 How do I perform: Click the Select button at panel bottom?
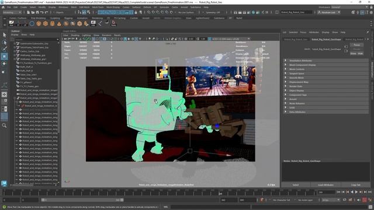coord(296,185)
